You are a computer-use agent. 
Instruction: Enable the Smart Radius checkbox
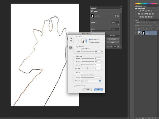click(x=82, y=49)
